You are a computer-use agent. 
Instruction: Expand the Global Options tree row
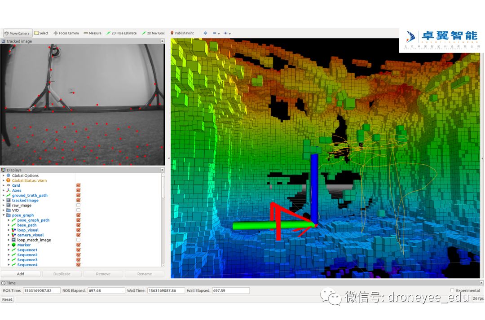point(4,175)
